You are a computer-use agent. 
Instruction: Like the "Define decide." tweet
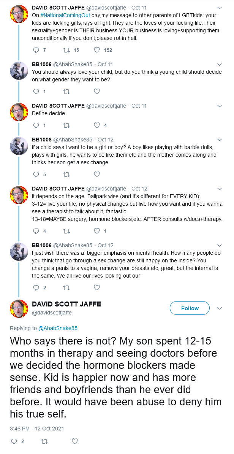[x=97, y=125]
